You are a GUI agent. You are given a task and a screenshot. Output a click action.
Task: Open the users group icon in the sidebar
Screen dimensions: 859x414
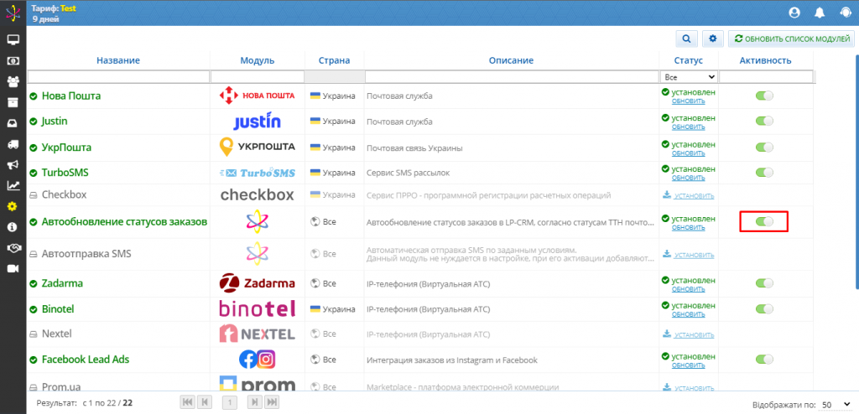[13, 81]
